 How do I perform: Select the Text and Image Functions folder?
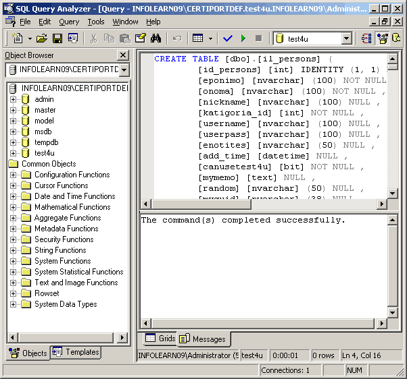pos(76,283)
